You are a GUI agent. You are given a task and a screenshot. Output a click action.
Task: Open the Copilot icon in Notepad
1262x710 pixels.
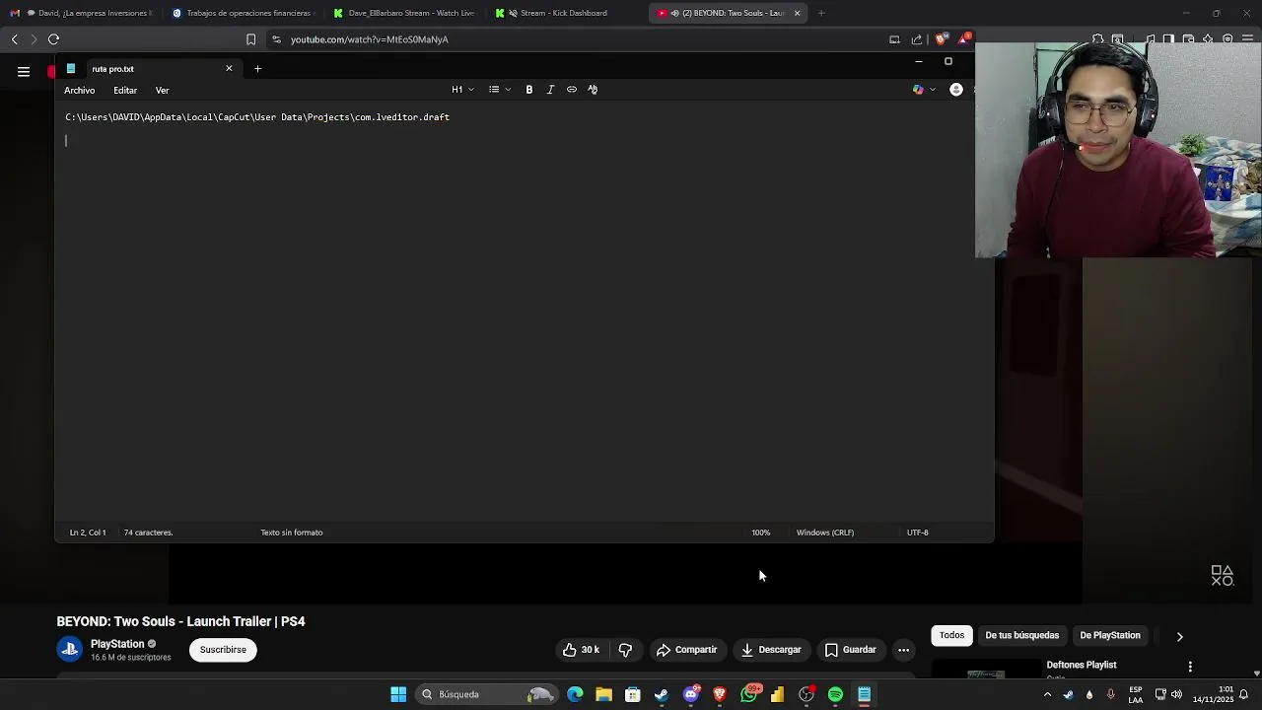918,90
